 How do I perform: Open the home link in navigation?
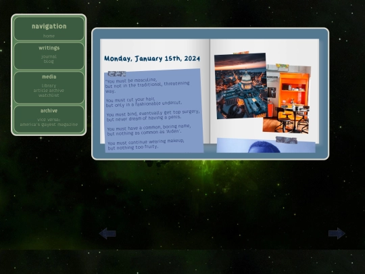[49, 36]
